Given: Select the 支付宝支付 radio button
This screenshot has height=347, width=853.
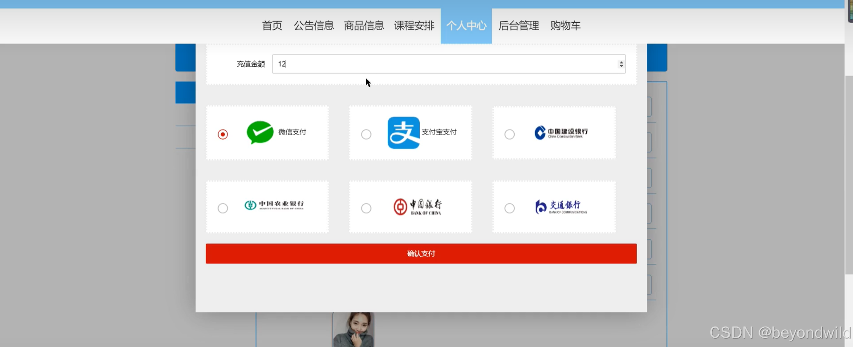Looking at the screenshot, I should tap(366, 134).
